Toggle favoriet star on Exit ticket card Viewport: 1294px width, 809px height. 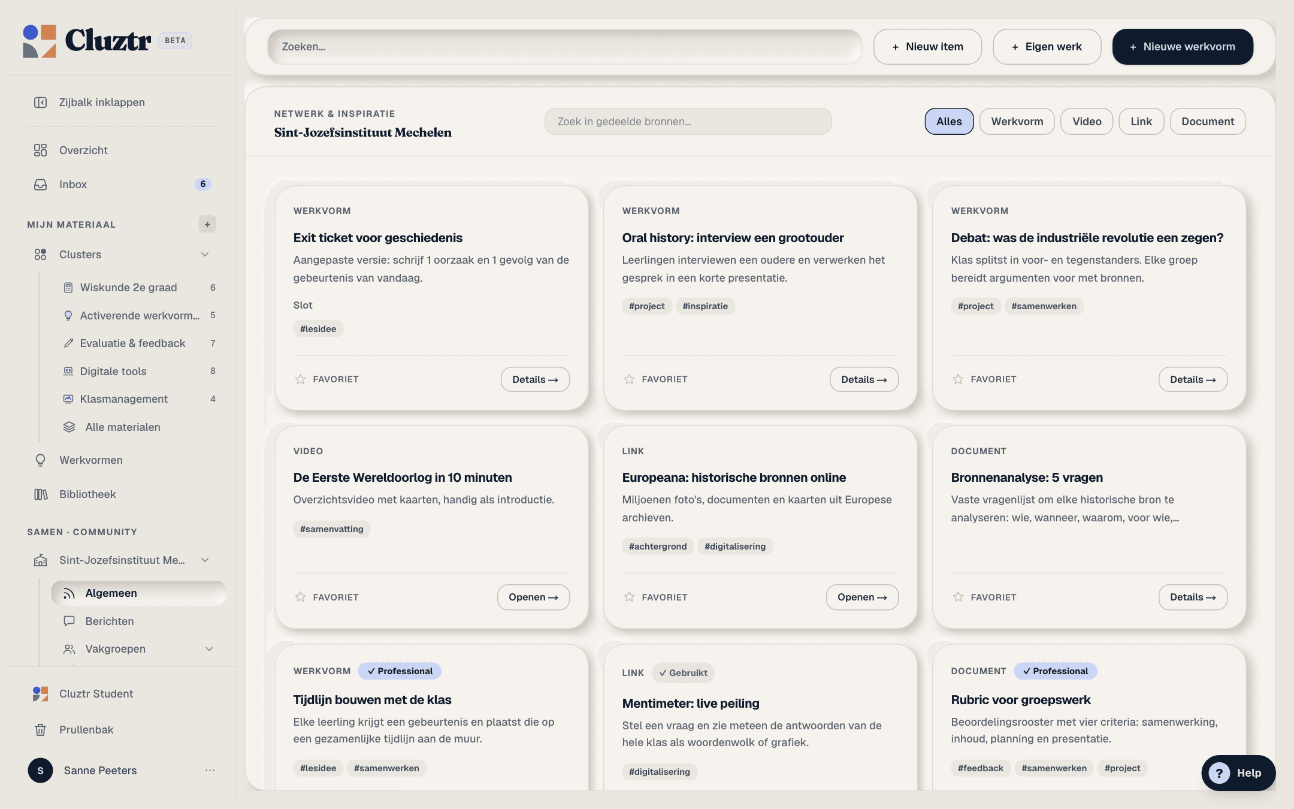click(x=300, y=379)
